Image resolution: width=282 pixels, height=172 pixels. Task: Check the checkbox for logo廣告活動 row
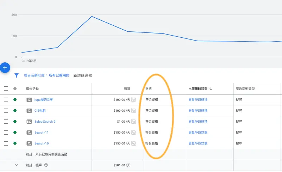pyautogui.click(x=6, y=100)
